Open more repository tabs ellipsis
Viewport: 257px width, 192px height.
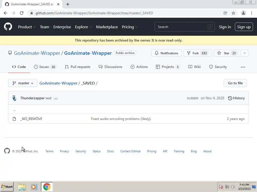point(243,67)
